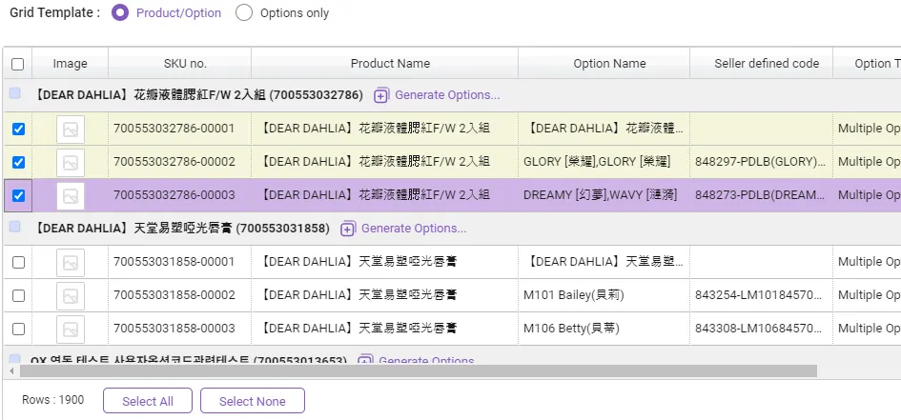Select the Product/Option grid template
The image size is (901, 420).
coord(120,13)
